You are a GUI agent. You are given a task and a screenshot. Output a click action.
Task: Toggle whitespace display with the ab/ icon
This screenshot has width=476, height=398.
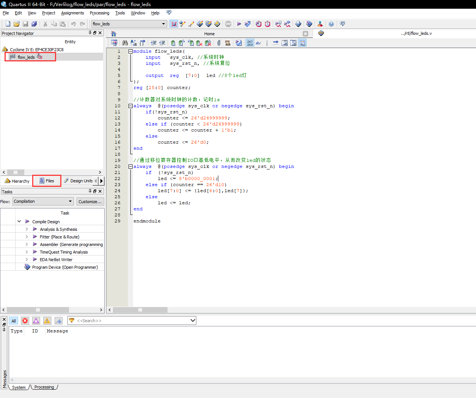click(x=258, y=43)
